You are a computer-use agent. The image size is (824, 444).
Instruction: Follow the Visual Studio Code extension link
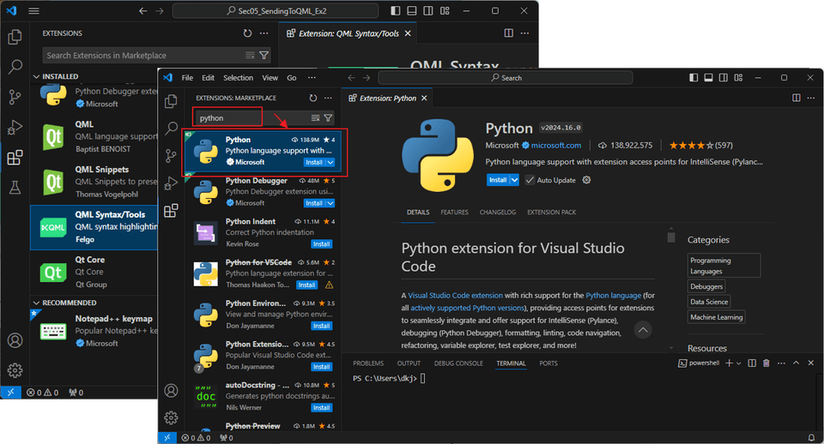[455, 296]
